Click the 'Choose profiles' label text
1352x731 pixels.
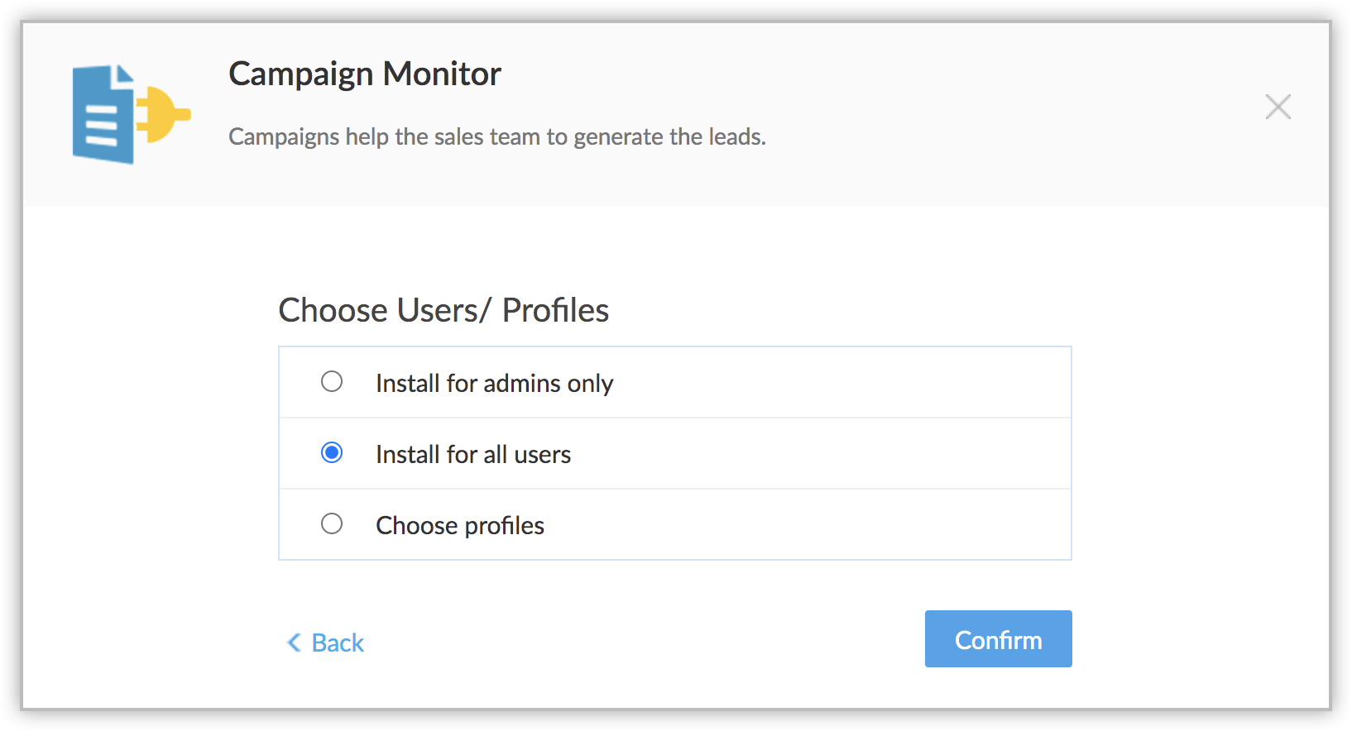[459, 525]
